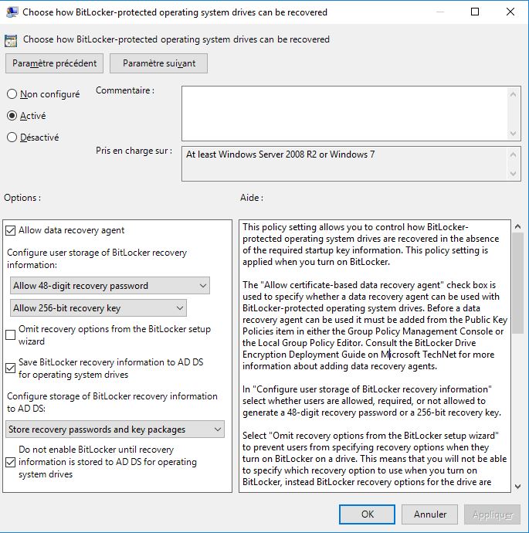The width and height of the screenshot is (529, 533).
Task: Click the policy setting icon beside heading
Action: tap(11, 40)
